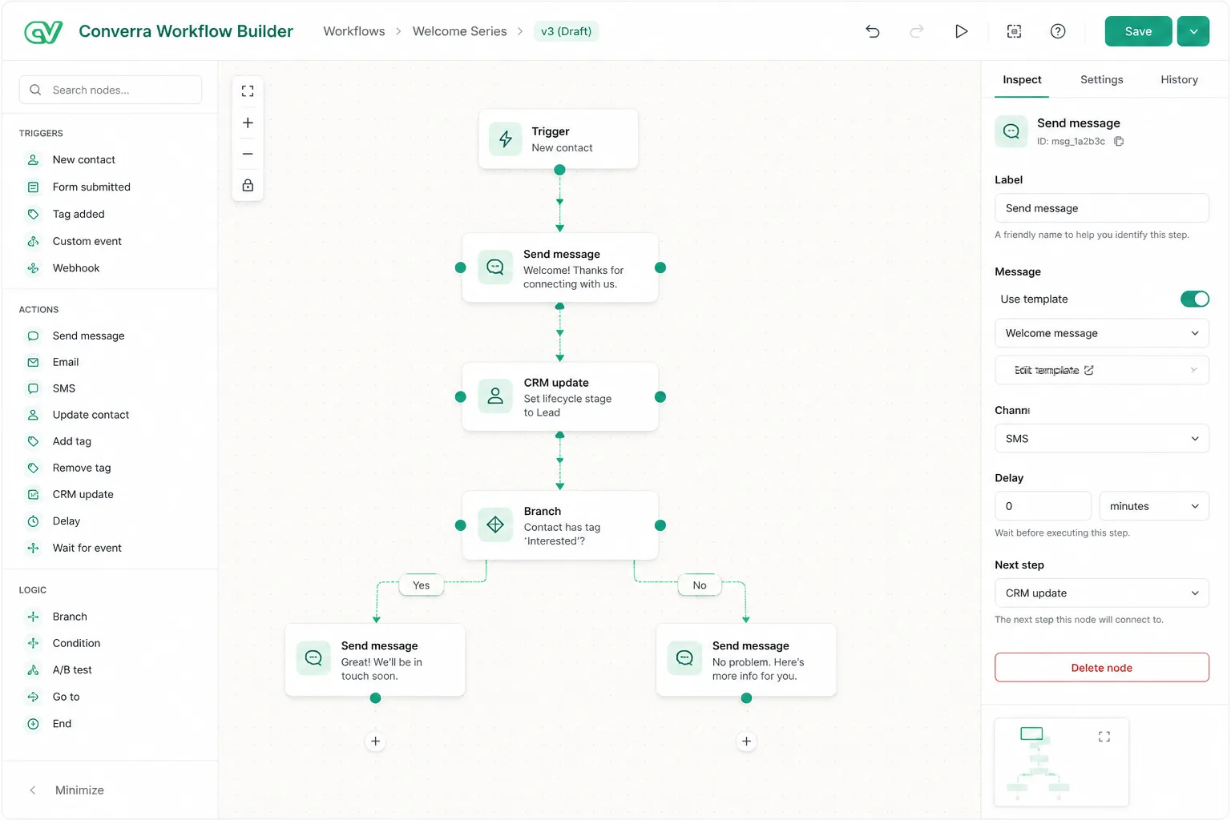Viewport: 1231px width, 820px height.
Task: Click the Form submitted trigger icon
Action: [33, 187]
